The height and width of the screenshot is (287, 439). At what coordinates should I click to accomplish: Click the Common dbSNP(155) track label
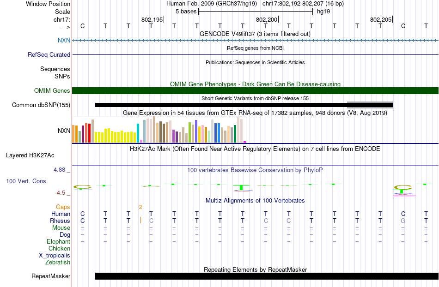(41, 105)
